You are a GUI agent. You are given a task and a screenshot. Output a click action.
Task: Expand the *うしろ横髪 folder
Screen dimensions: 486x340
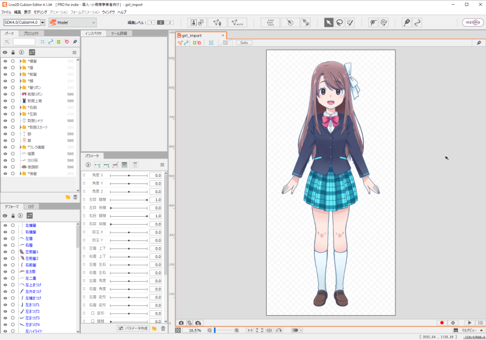21,147
